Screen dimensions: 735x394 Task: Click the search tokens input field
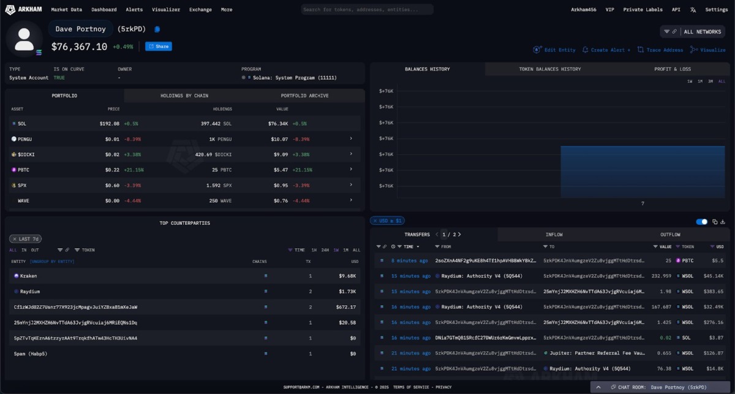click(x=367, y=10)
